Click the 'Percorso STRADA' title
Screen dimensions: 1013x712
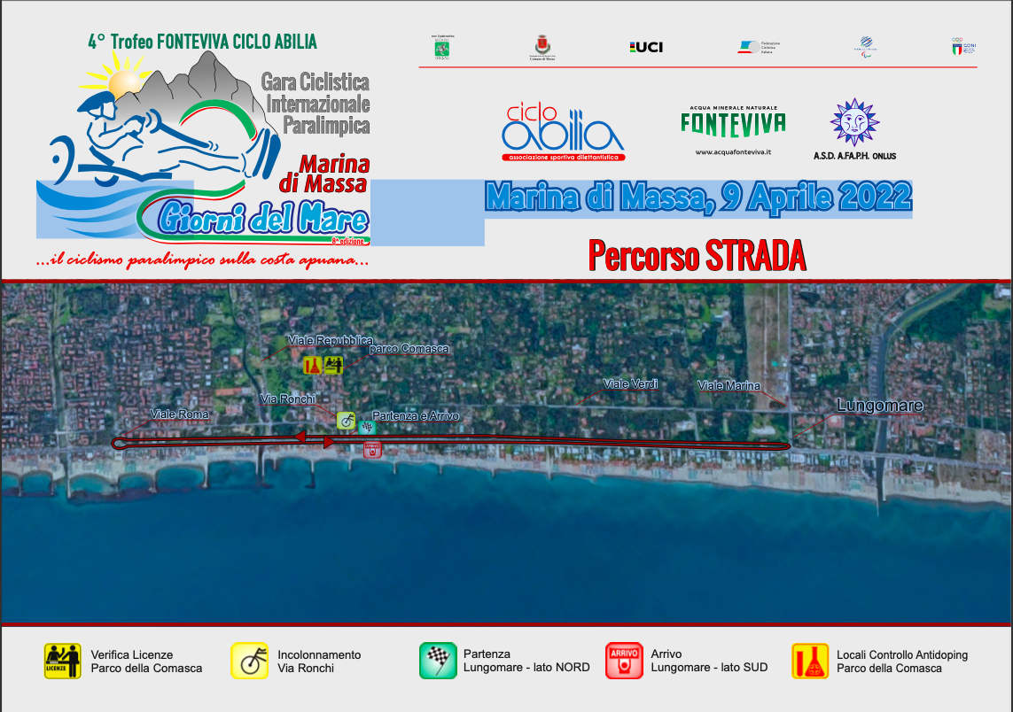click(697, 256)
